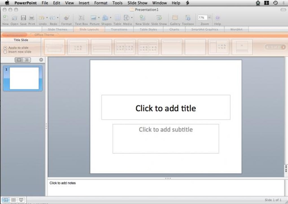Close the slides side pane

tap(41, 60)
